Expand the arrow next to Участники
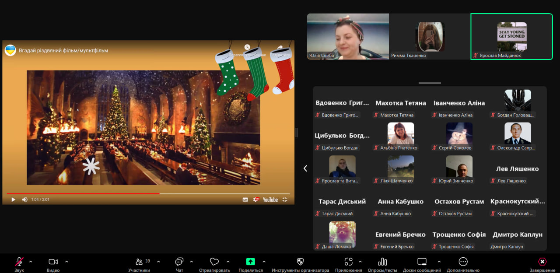Screen dimensions: 560x273 coord(158,262)
